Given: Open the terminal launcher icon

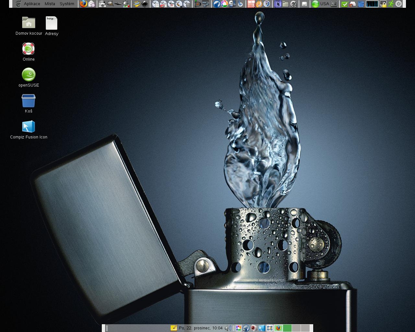Looking at the screenshot, I should click(334, 4).
